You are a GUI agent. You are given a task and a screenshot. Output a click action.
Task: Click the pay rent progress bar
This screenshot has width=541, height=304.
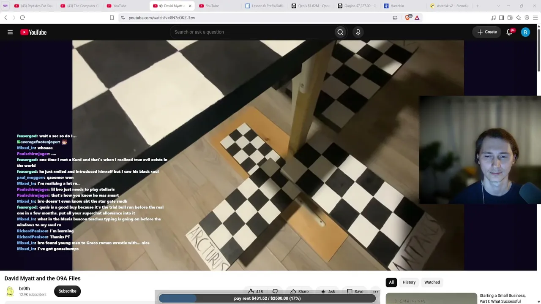point(267,299)
